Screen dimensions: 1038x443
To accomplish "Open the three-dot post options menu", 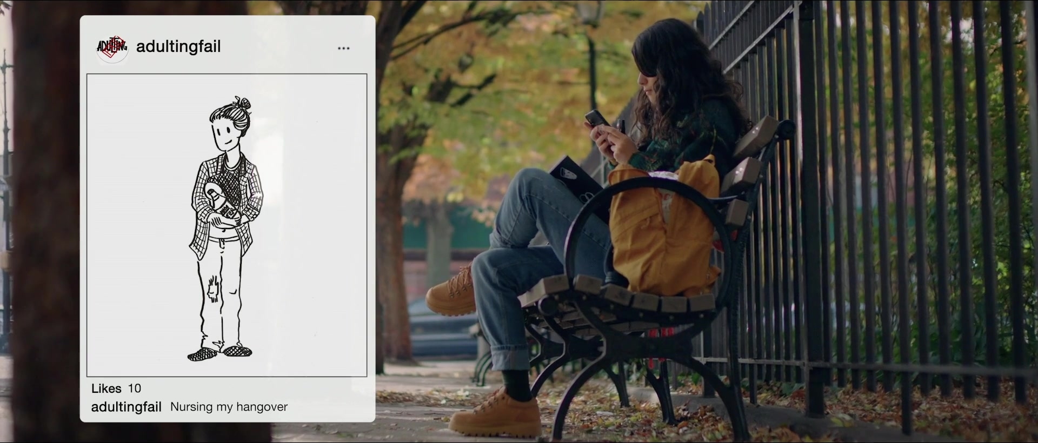I will coord(344,48).
